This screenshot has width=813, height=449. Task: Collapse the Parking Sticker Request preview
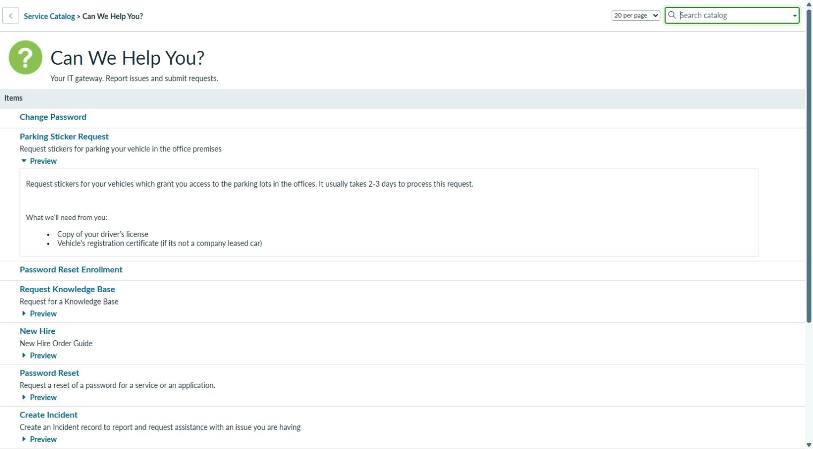click(39, 161)
